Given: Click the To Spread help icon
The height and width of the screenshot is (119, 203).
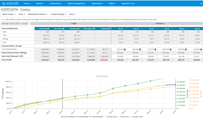Looking at the screenshot, I should click(x=109, y=29).
